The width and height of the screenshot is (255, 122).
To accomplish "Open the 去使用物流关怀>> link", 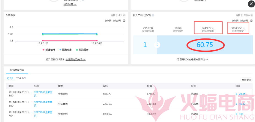I will click(x=75, y=60).
